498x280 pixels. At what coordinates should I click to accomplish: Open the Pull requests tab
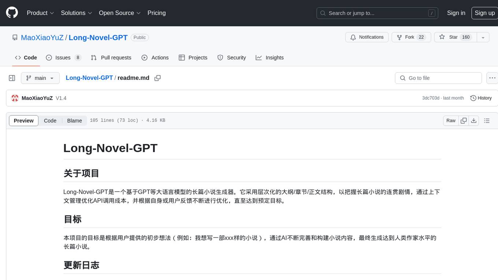click(x=111, y=58)
